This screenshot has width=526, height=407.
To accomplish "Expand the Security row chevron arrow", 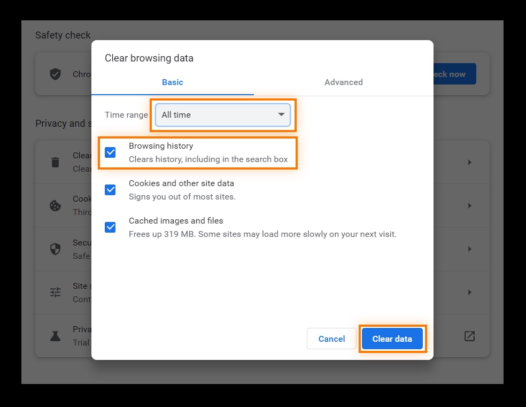I will point(470,249).
